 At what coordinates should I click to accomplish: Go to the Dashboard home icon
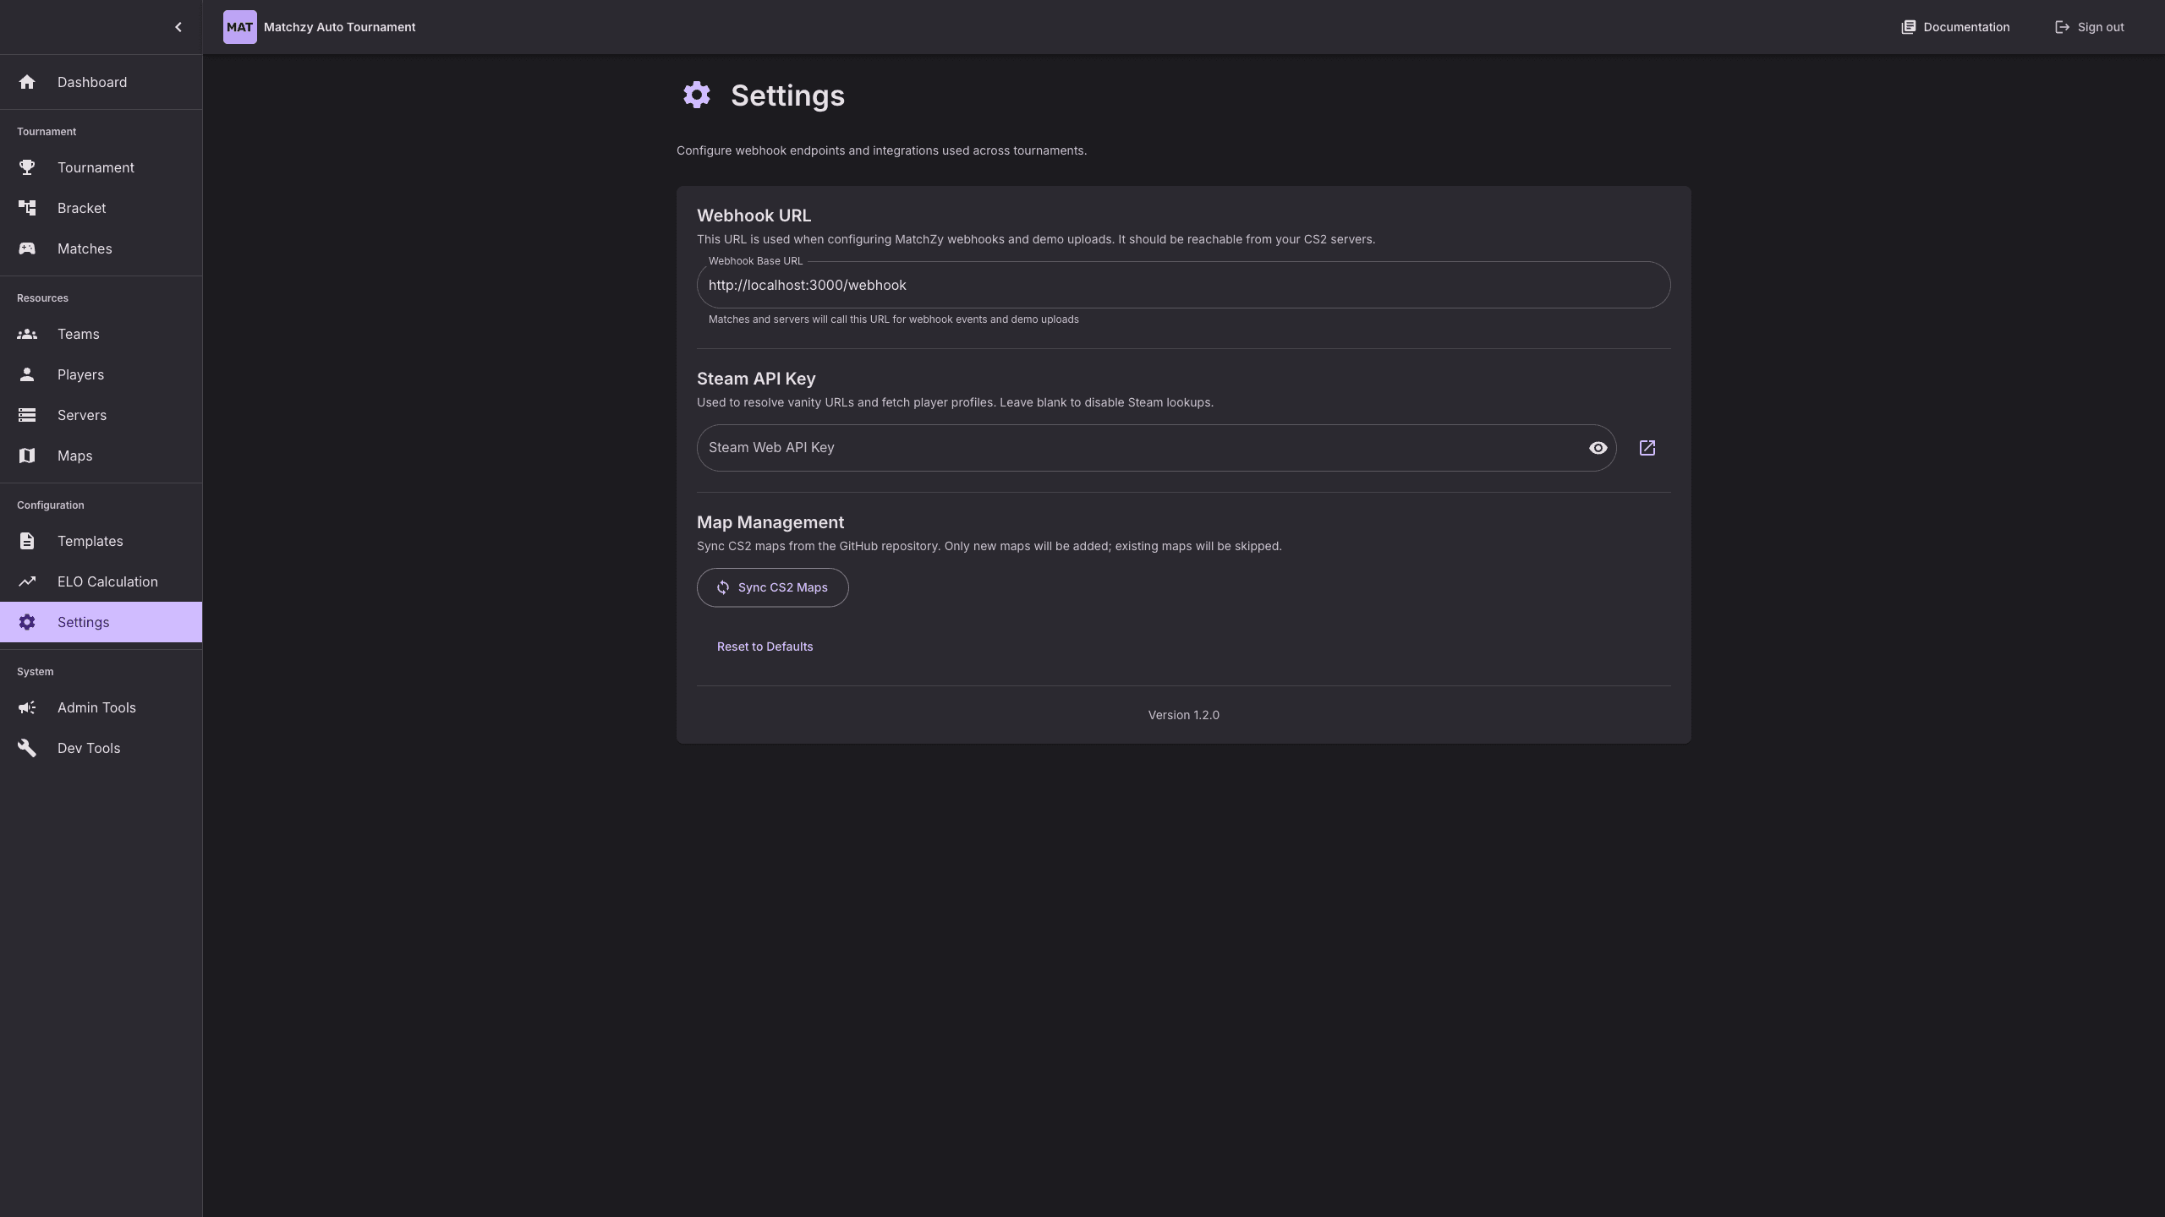coord(27,82)
